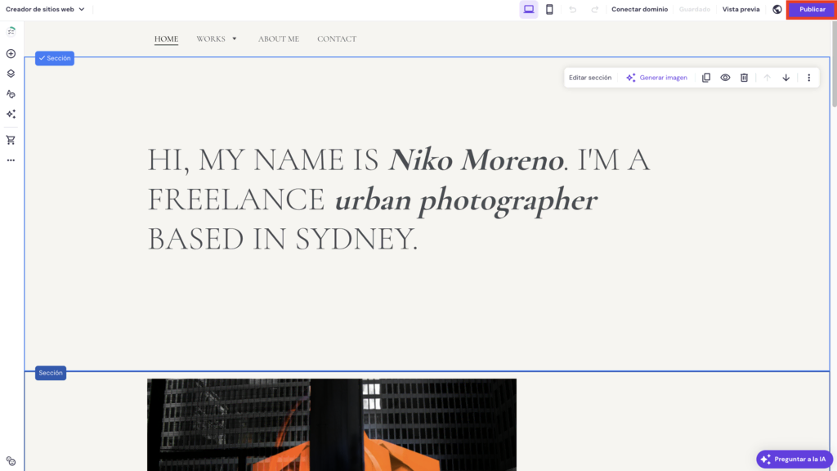Click the orange building photo thumbnail

coord(331,424)
